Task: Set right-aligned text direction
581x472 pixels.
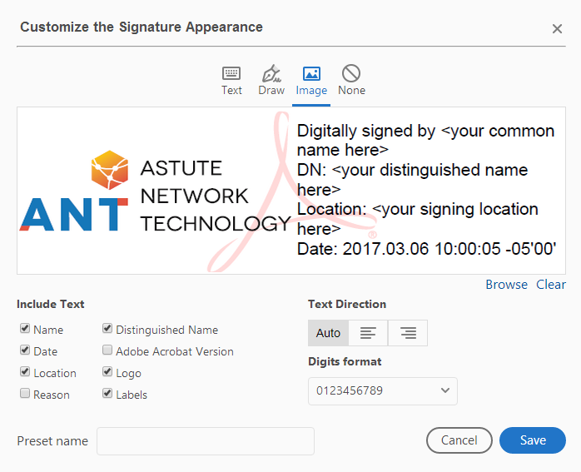Action: pyautogui.click(x=408, y=333)
